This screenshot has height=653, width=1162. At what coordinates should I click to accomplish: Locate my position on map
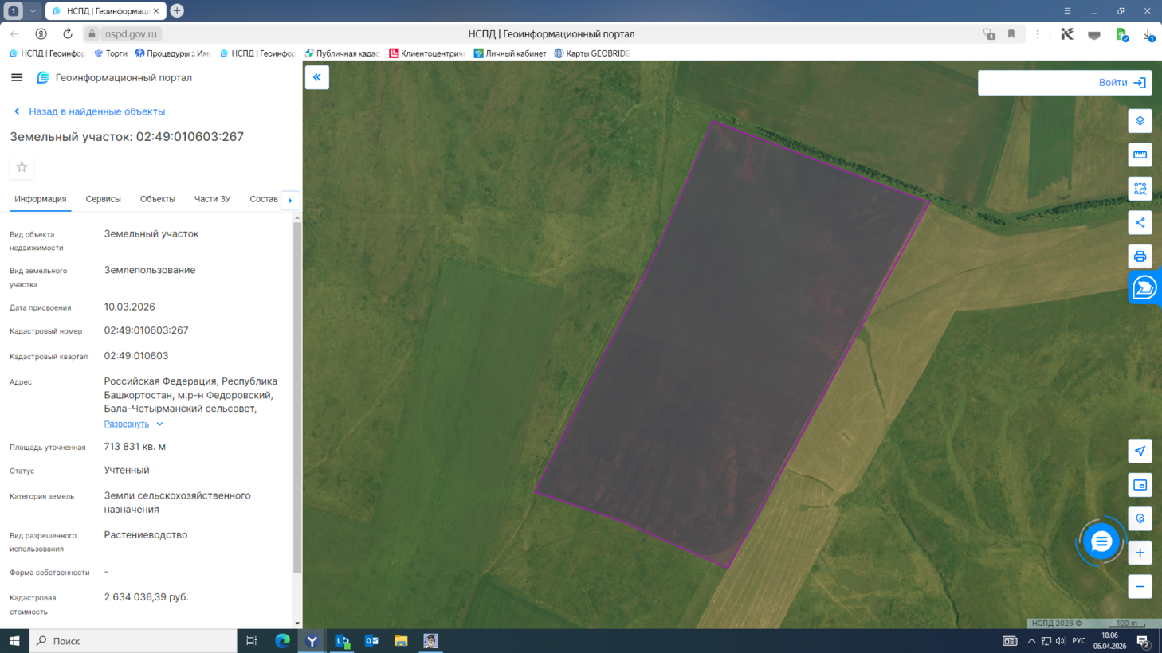tap(1140, 452)
